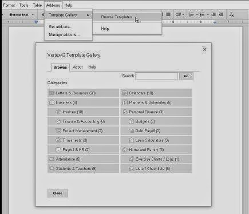249x214 pixels.
Task: Open the Tools menu
Action: [x=24, y=5]
